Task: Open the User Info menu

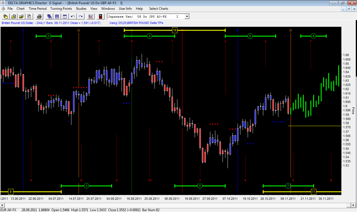Action: point(125,9)
